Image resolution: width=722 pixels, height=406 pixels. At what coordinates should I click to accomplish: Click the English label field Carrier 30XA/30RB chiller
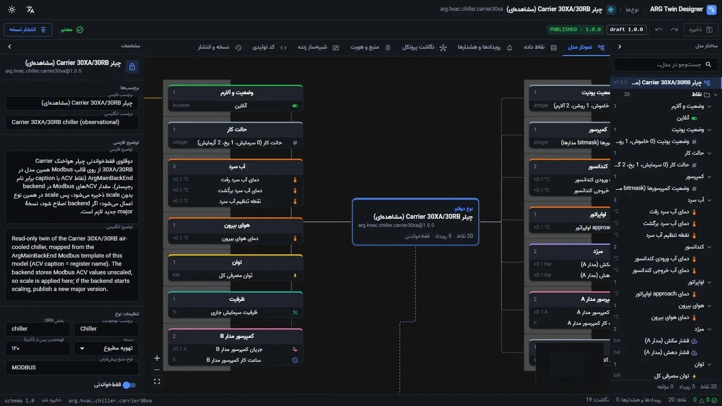(x=72, y=122)
